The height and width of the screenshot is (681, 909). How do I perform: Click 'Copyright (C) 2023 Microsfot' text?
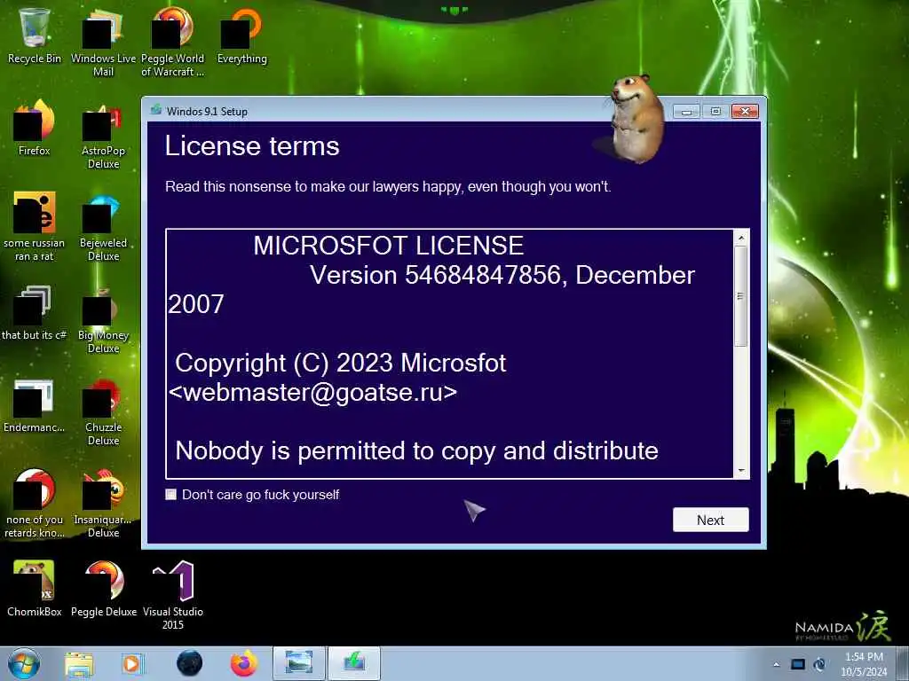(341, 363)
